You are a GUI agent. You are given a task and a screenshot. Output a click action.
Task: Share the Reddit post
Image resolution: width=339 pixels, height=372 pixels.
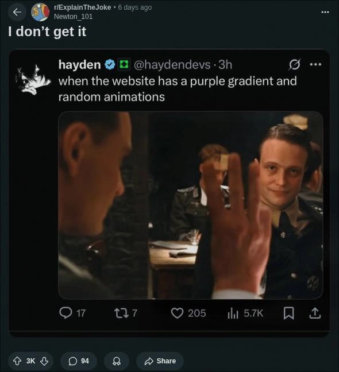(x=160, y=361)
